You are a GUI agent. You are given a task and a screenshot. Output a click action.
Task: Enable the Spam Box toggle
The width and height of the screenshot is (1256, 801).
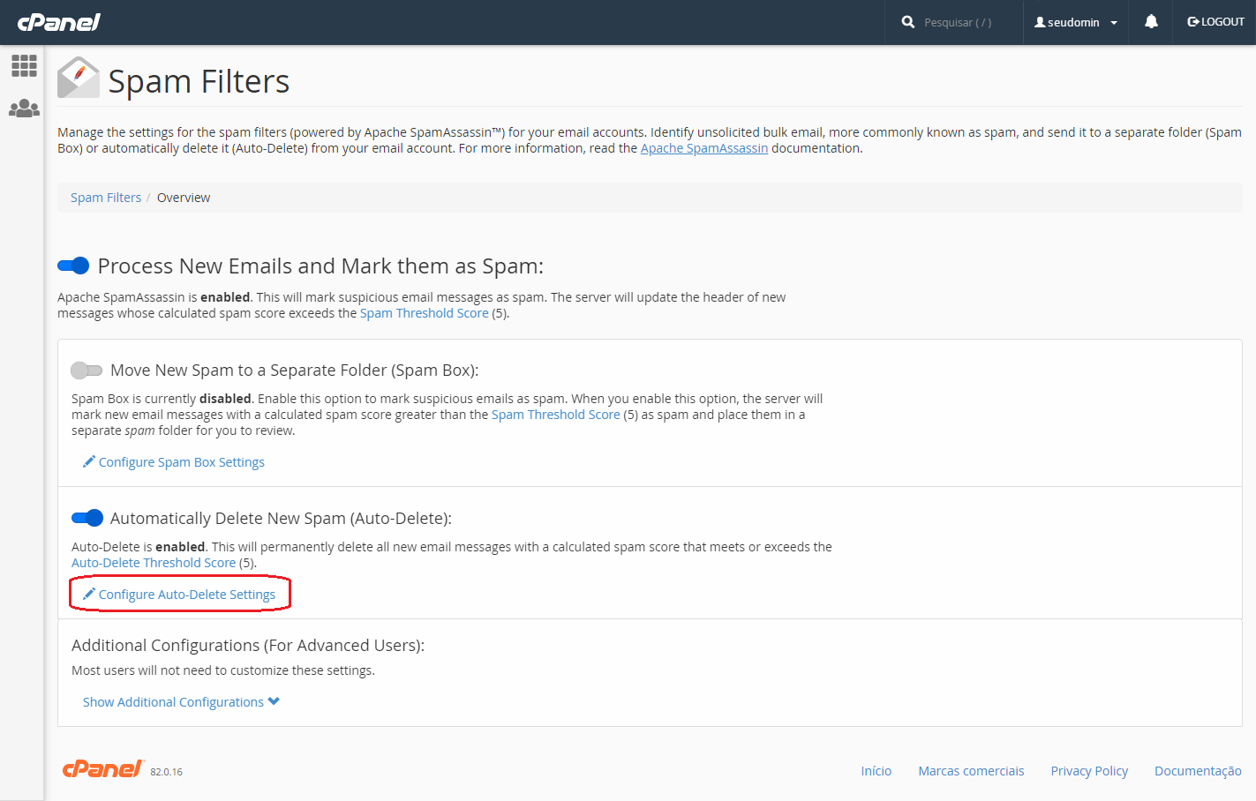point(86,371)
